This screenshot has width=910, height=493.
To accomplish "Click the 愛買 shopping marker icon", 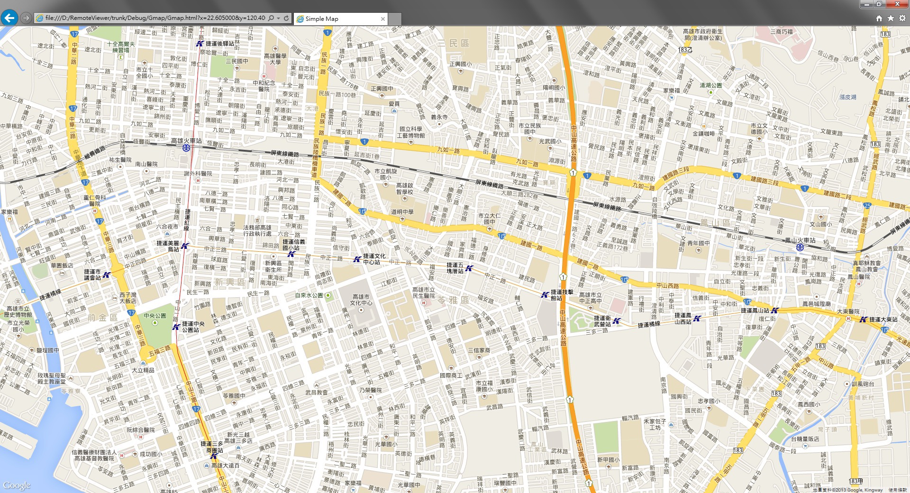I will (x=394, y=110).
